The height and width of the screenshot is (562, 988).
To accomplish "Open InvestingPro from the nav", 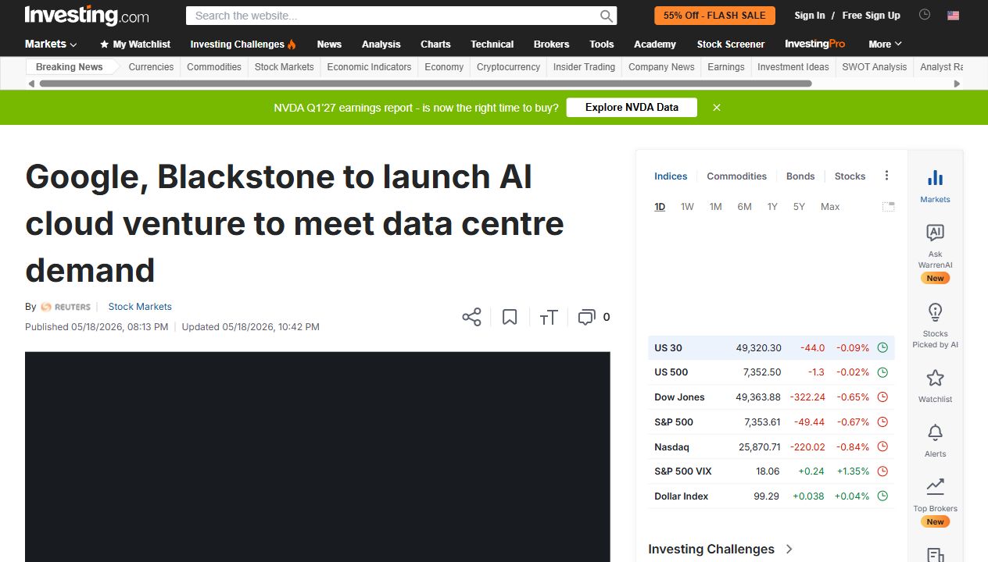I will pyautogui.click(x=815, y=44).
